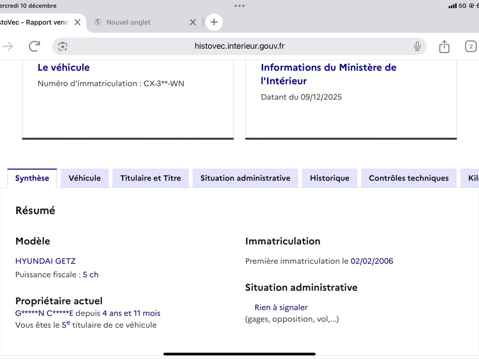Tap the microphone voice search icon
This screenshot has width=479, height=359.
pyautogui.click(x=417, y=46)
